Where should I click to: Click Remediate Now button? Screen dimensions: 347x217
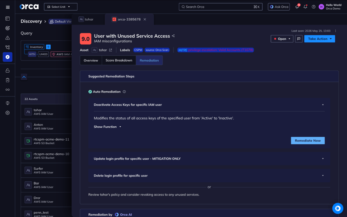point(308,141)
